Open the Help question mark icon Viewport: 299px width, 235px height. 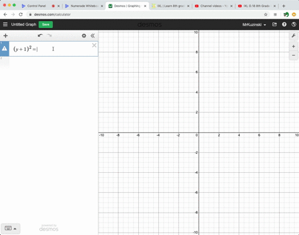pos(284,24)
